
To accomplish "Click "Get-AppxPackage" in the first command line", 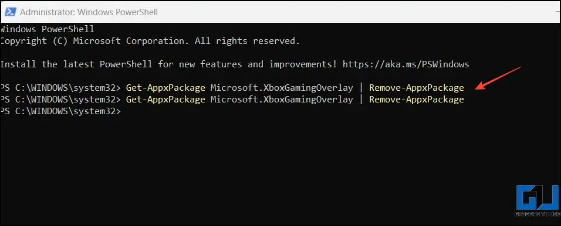I will (165, 88).
